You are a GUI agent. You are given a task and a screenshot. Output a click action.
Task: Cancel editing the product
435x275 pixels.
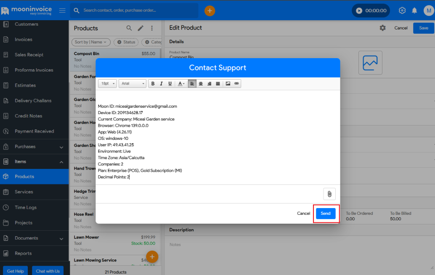(401, 28)
